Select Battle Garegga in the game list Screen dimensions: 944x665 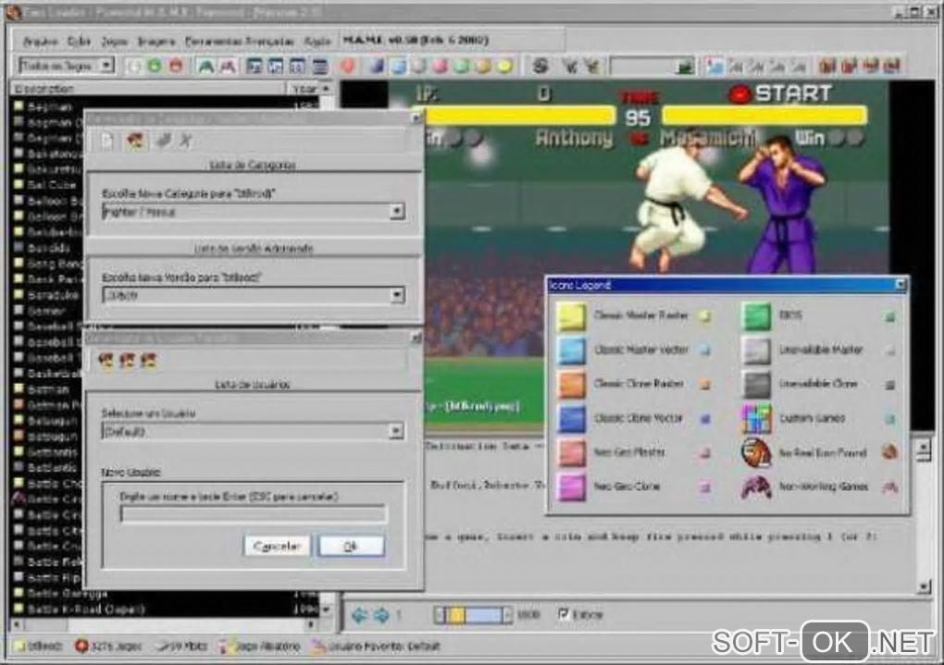(x=68, y=594)
